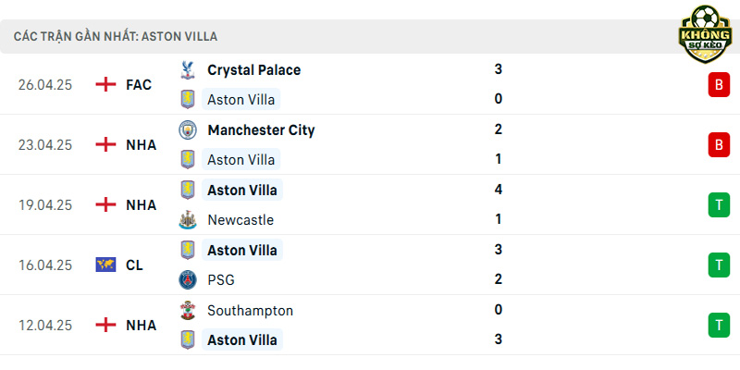Click the Crystal Palace club crest

click(188, 70)
